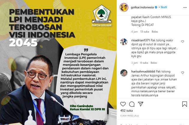Open the rioadrian1371 username link
The height and width of the screenshot is (125, 189).
point(141,40)
